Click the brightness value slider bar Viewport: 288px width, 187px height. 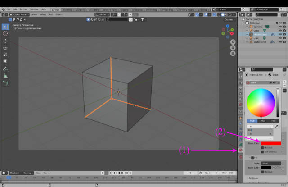[x=278, y=103]
